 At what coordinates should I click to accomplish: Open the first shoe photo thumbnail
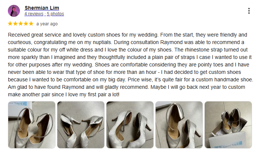[31, 125]
